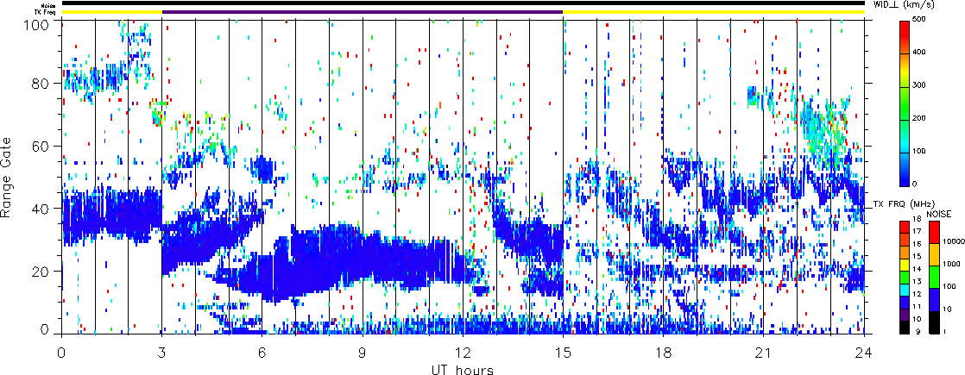Click the NOISE legend title
Viewport: 965px width, 375px height.
[x=938, y=213]
